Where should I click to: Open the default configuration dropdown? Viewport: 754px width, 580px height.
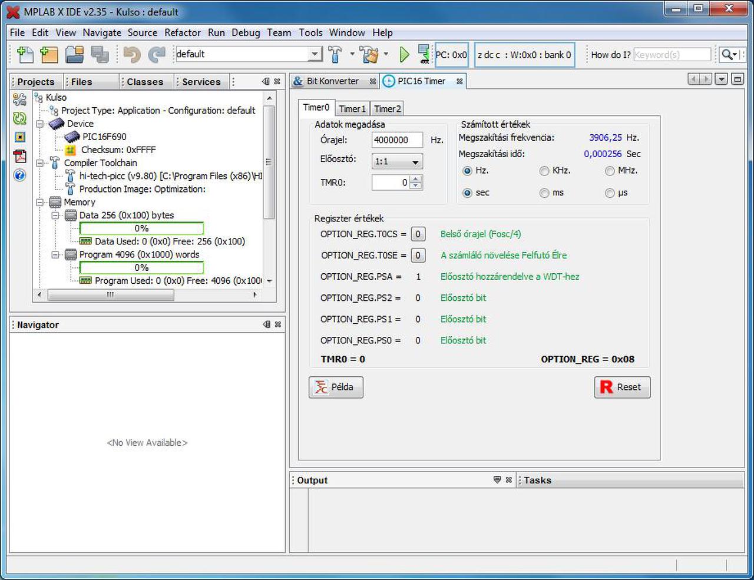315,54
